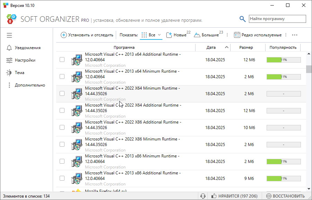Check the 2022 X64 Minimum Runtime checkbox
Screen dimensions: 312x200
(62, 93)
